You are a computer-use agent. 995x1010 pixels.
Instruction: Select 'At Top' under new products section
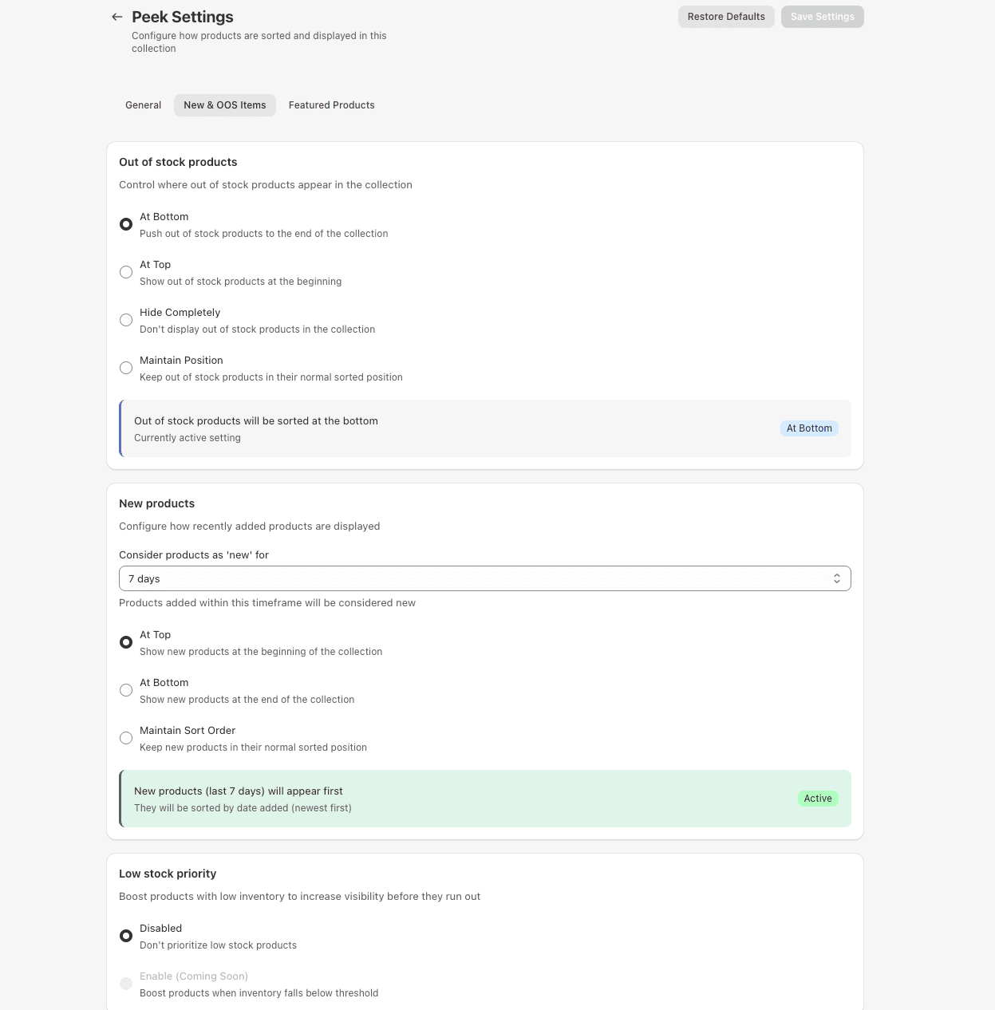tap(126, 642)
